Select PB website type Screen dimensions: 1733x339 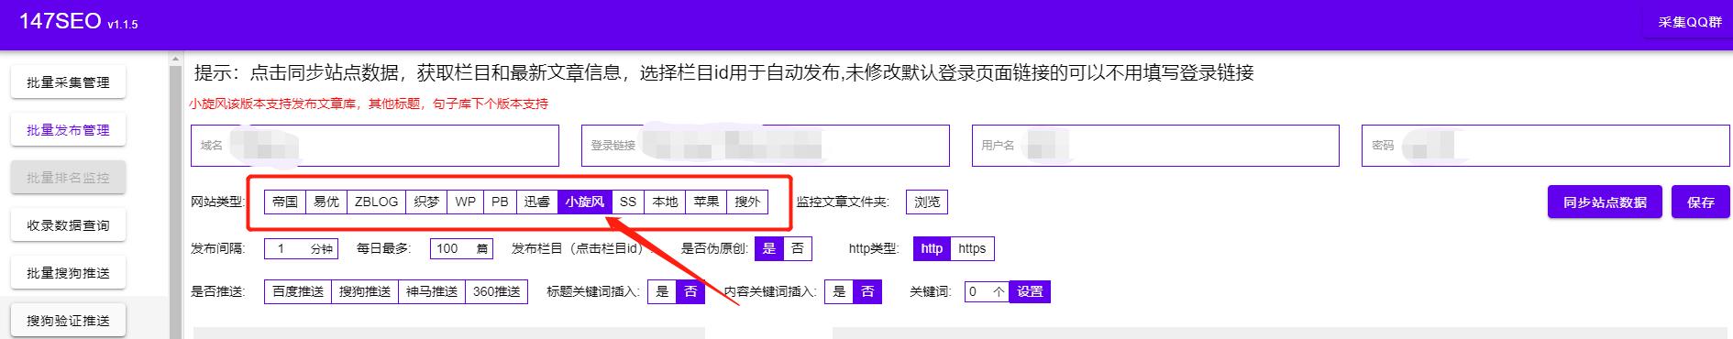click(500, 202)
